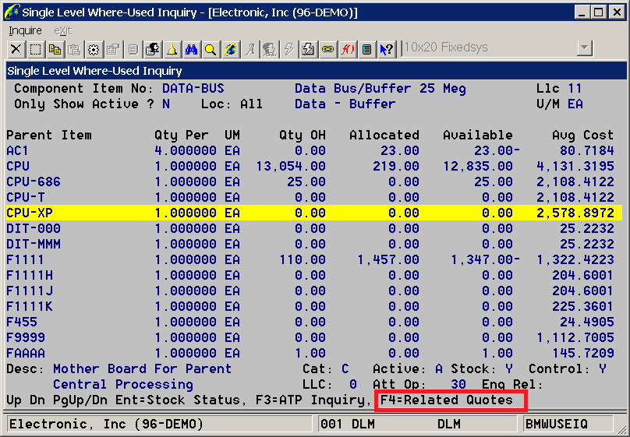Click the greyed Paste clipboard icon

pyautogui.click(x=74, y=49)
